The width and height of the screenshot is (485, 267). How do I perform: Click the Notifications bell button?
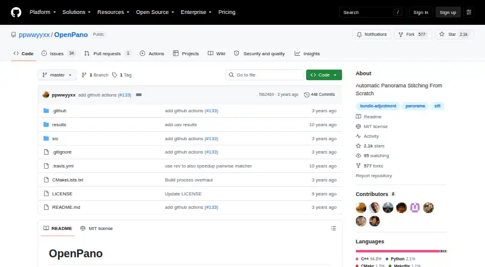pos(372,35)
